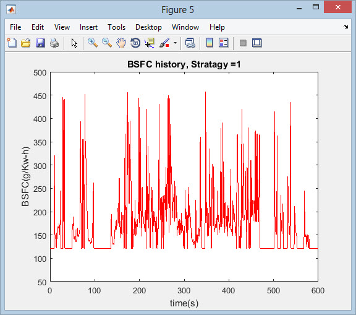Open the Tools menu
Screen dimensions: 356x315
pos(116,27)
